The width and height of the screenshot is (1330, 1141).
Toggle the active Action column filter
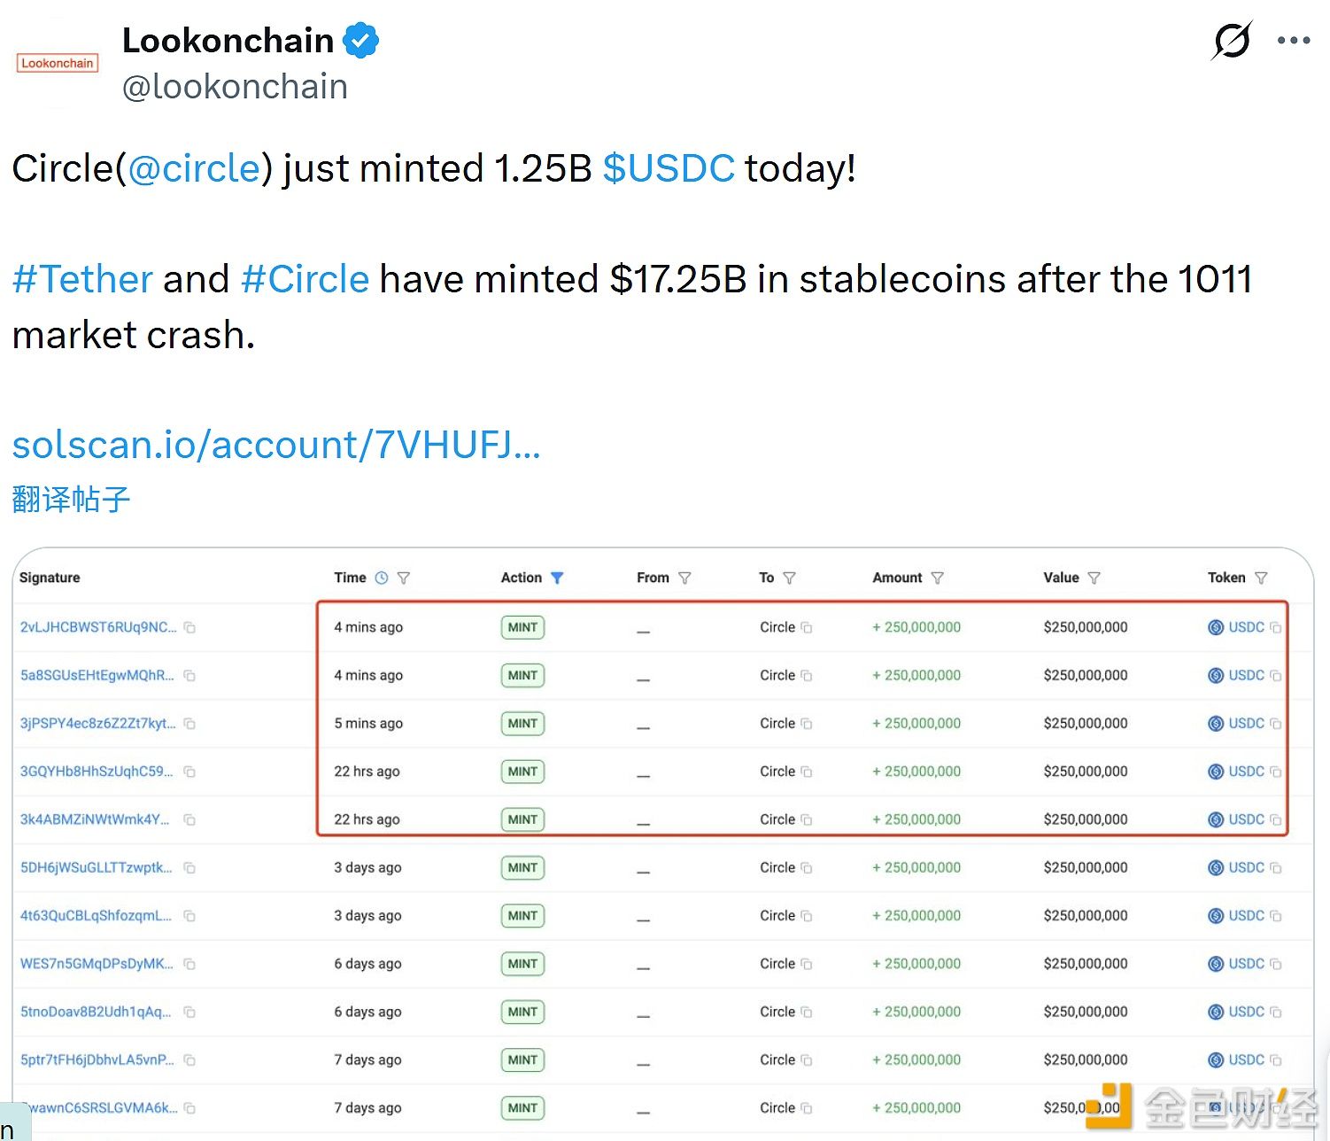(x=558, y=577)
